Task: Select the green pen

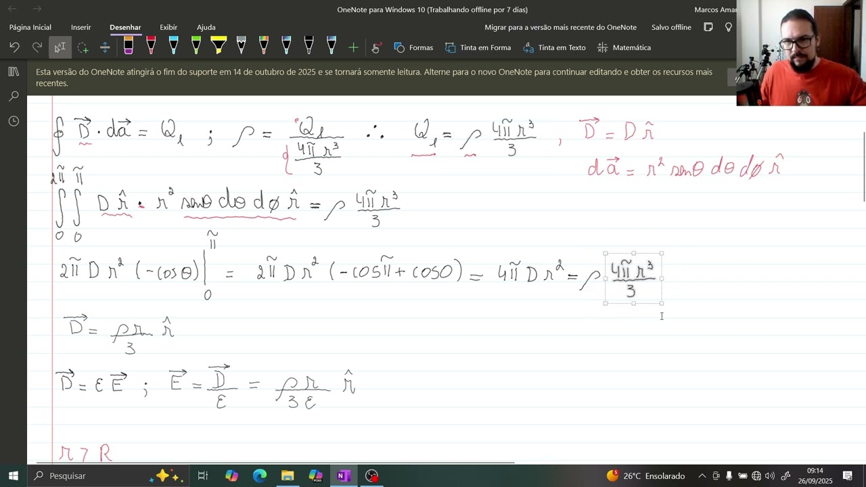Action: 196,46
